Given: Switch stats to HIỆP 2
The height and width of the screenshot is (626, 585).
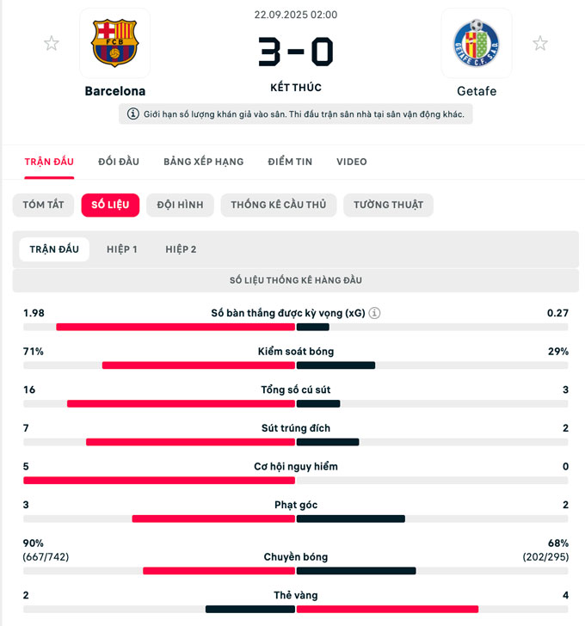Looking at the screenshot, I should coord(181,249).
